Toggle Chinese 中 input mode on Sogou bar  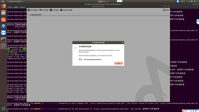[x=186, y=111]
